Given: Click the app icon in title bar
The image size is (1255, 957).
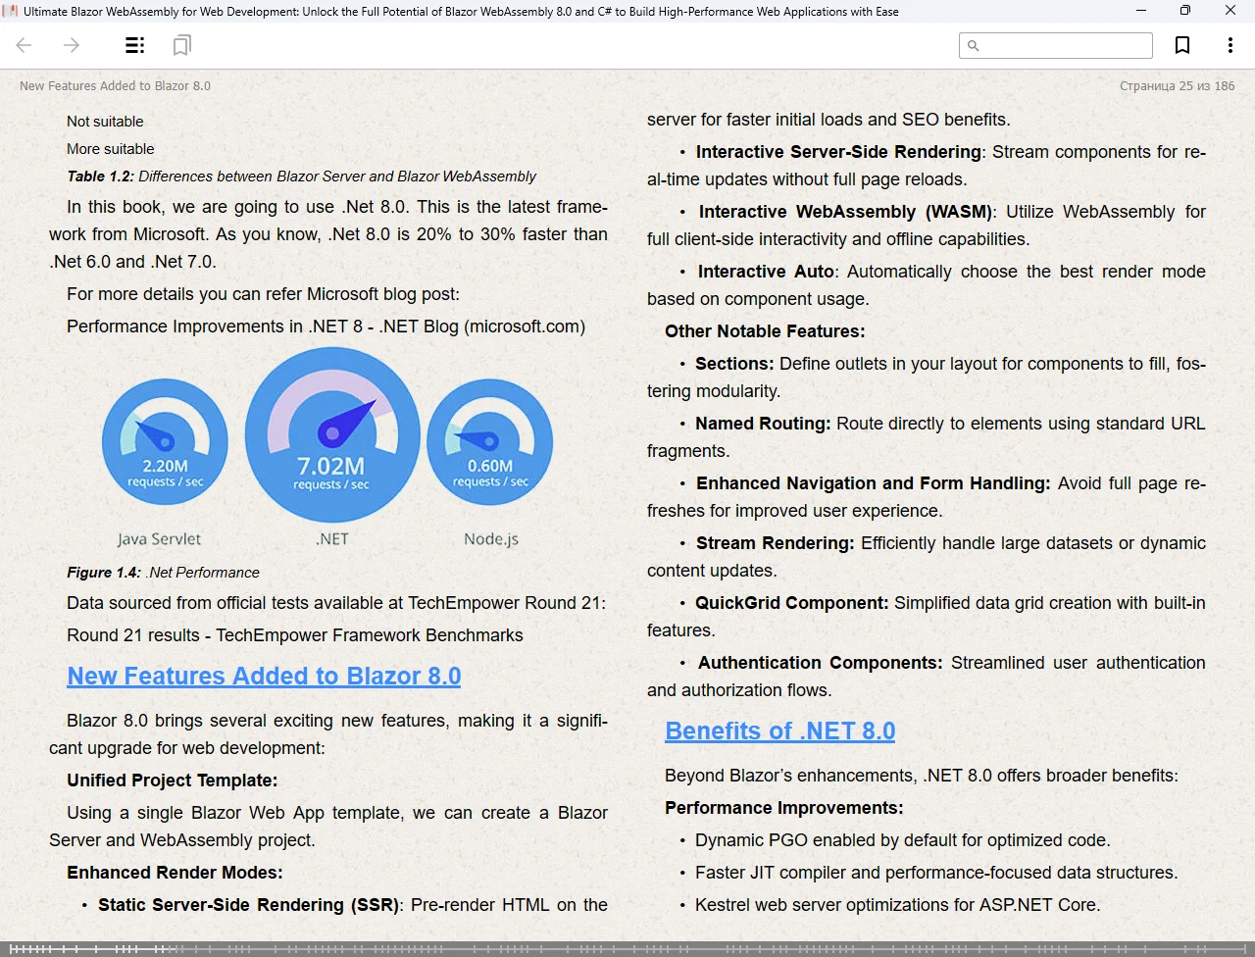Looking at the screenshot, I should 11,11.
